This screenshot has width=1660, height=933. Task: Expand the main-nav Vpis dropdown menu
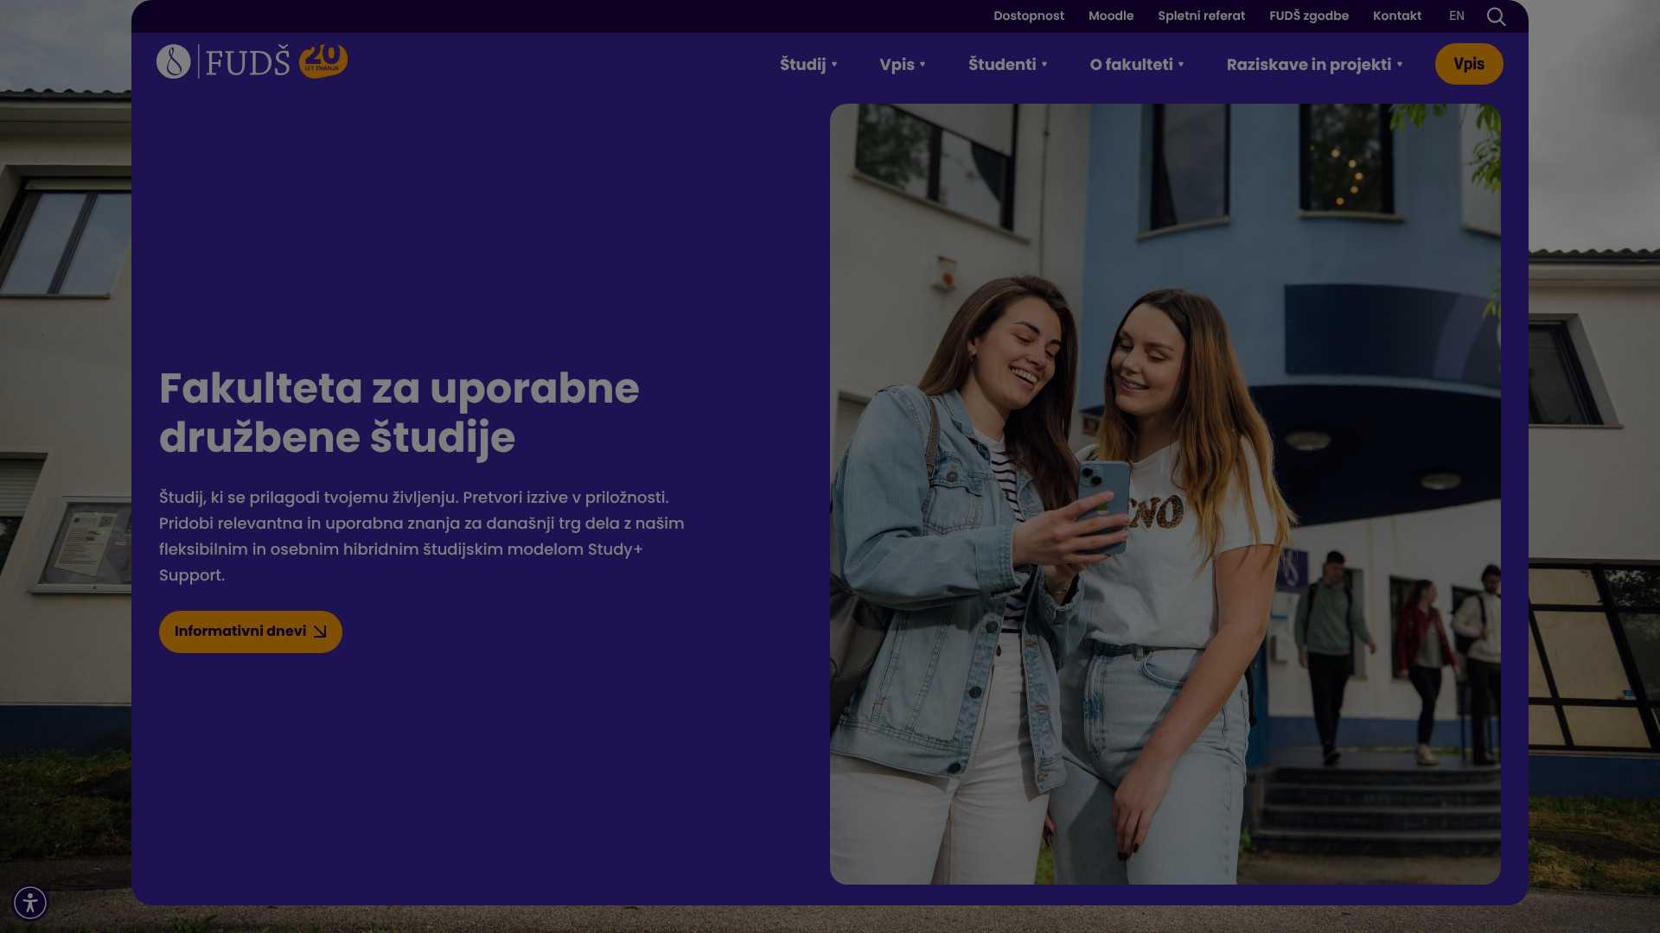tap(902, 65)
